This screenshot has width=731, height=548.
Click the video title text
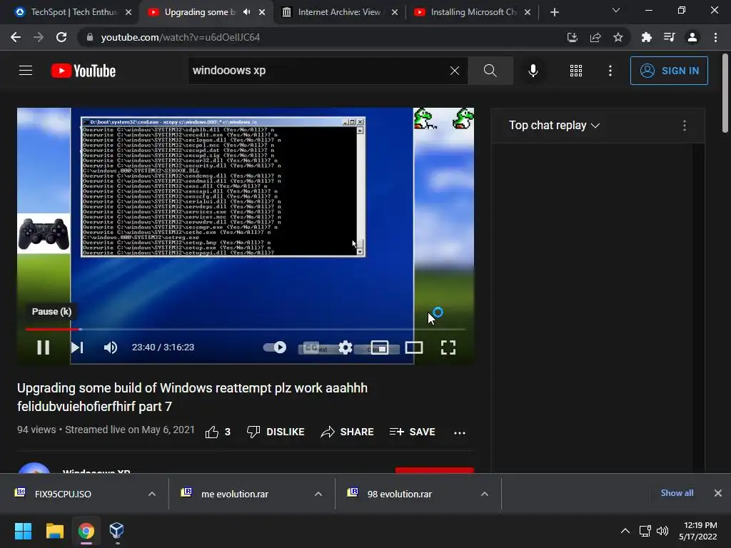pos(192,397)
